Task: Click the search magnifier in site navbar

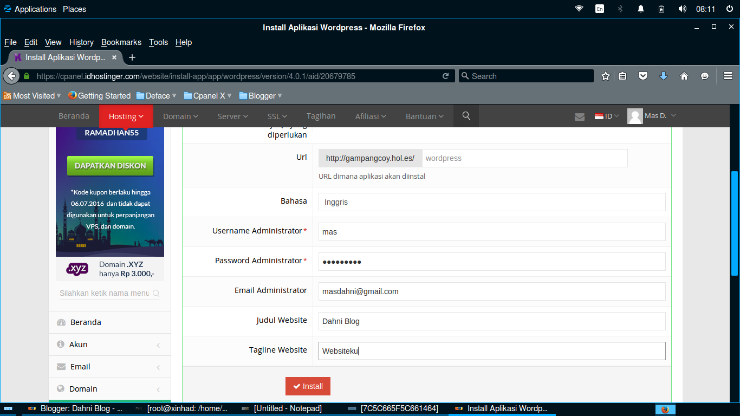Action: (466, 116)
